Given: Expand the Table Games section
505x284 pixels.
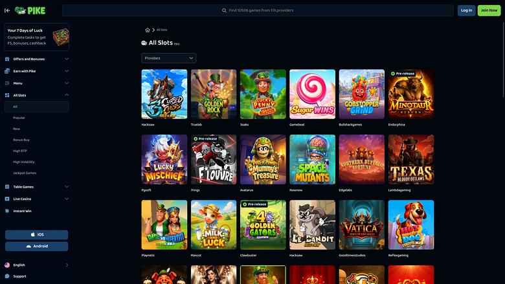Looking at the screenshot, I should 67,186.
